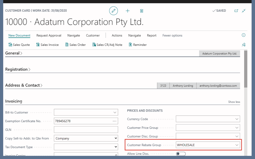
Task: Open Copy Sell-to Addr. to Qte From dropdown
Action: (x=86, y=138)
